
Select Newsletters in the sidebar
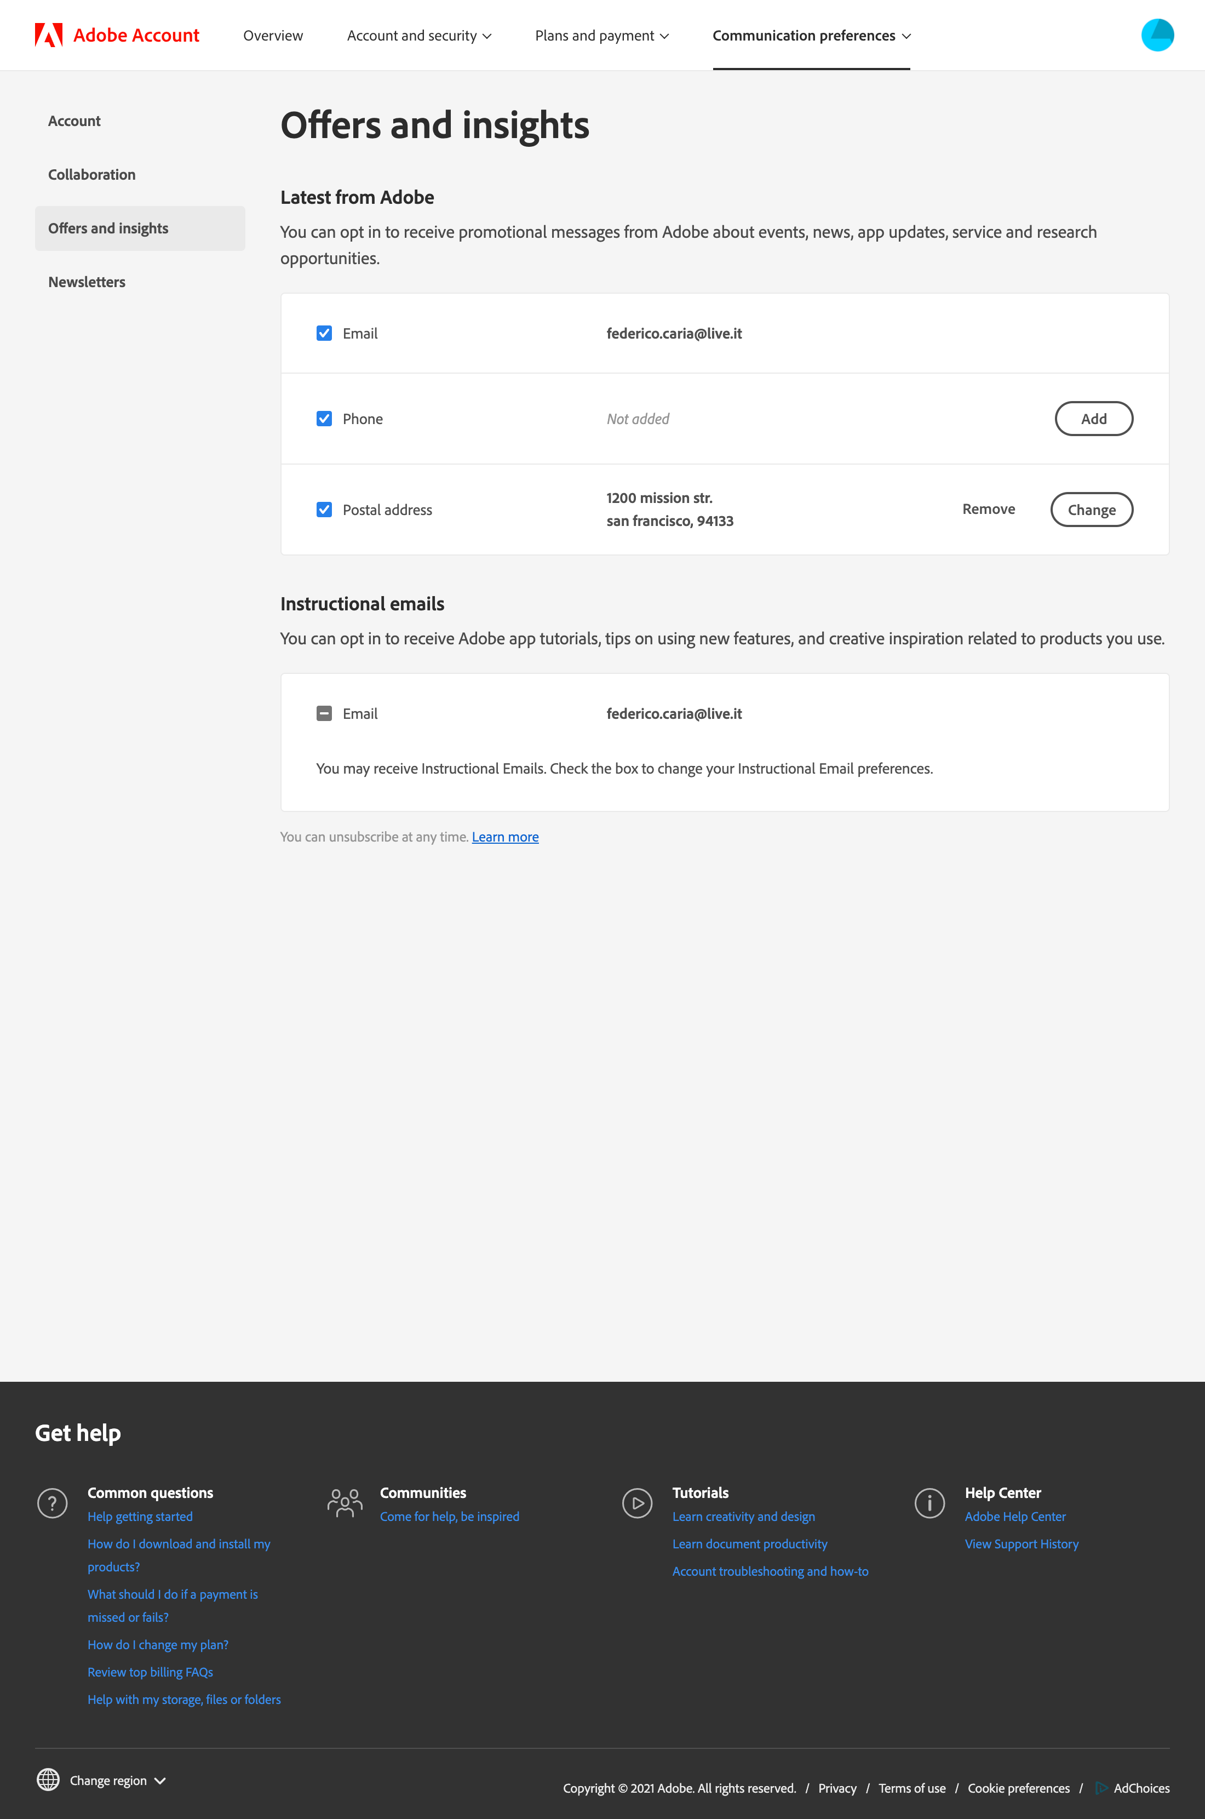point(87,282)
